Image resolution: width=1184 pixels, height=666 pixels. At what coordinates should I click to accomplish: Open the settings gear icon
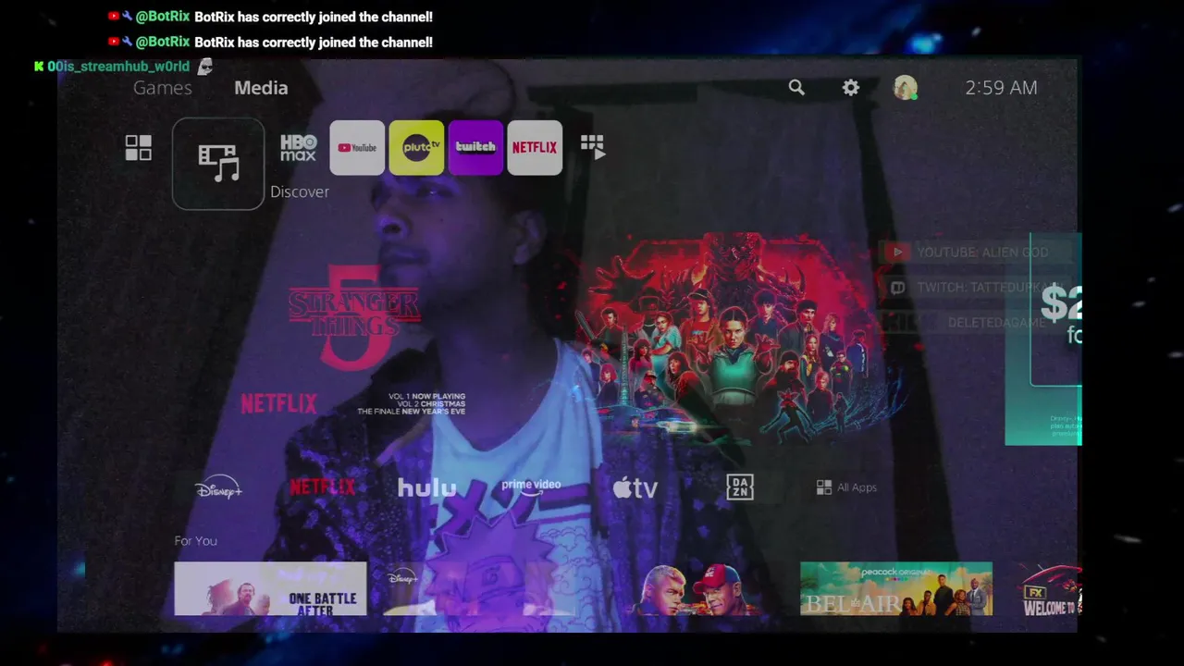(x=851, y=88)
